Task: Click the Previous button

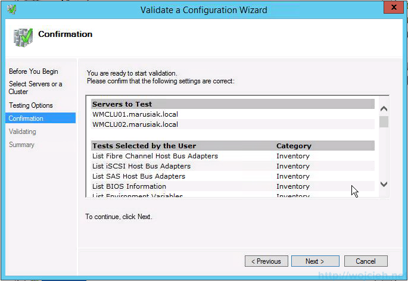Action: (x=266, y=261)
